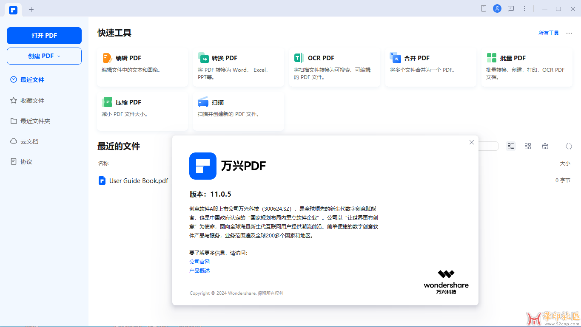Click the Wondershare logo in about dialog
581x327 pixels.
[x=446, y=282]
